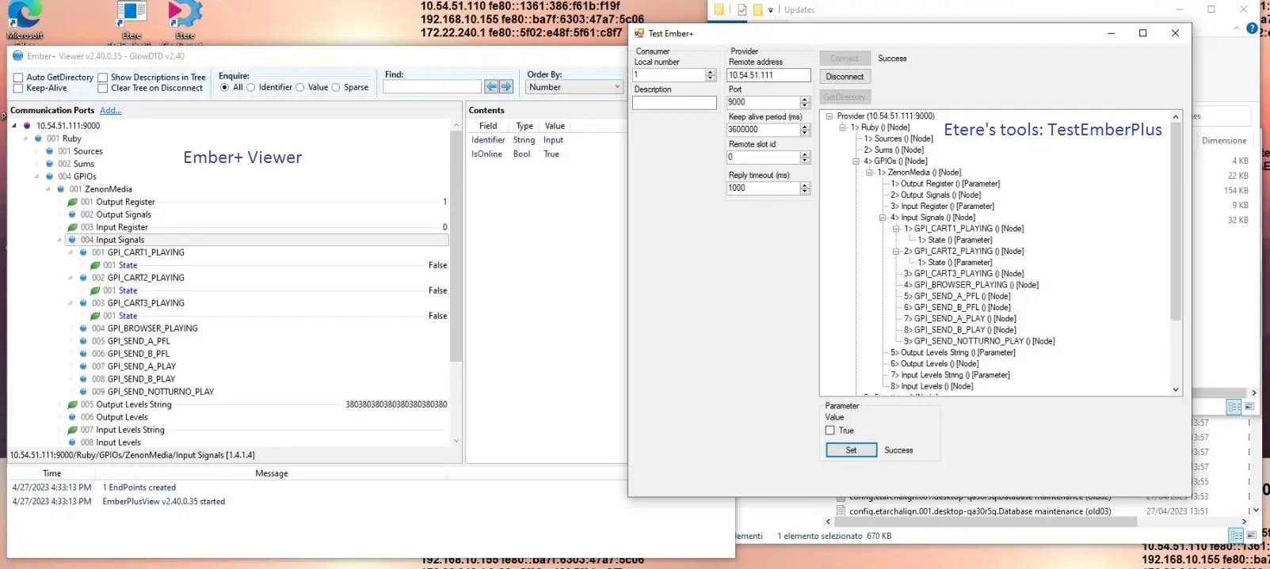
Task: Click the Remote address input field
Action: click(768, 75)
